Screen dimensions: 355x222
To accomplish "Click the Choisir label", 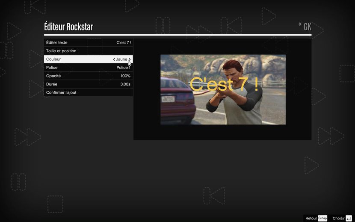I will tap(338, 219).
